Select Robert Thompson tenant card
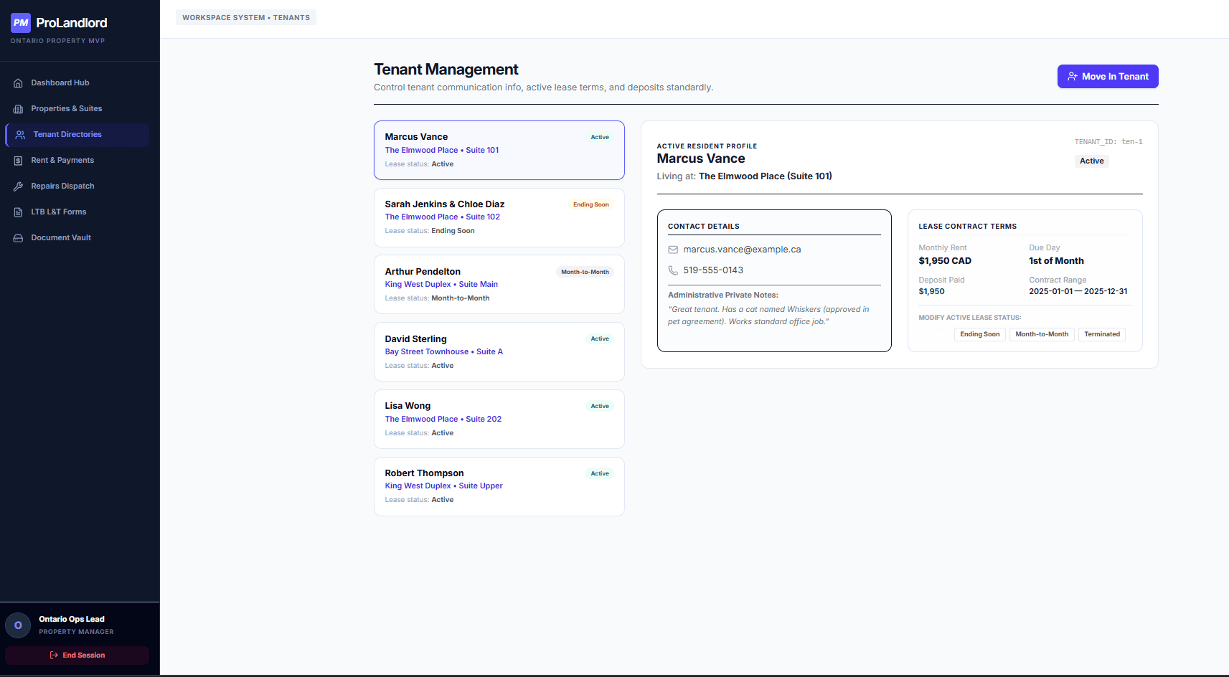The width and height of the screenshot is (1229, 677). (499, 486)
